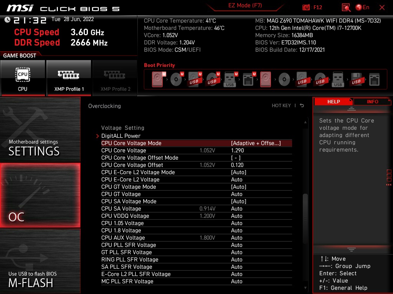The width and height of the screenshot is (393, 294).
Task: Select the first UEFI hard disk boot device
Action: [158, 80]
